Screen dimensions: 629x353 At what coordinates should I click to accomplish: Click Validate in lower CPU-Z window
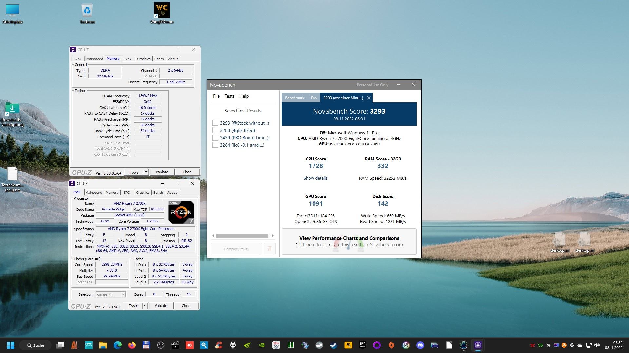click(x=161, y=306)
